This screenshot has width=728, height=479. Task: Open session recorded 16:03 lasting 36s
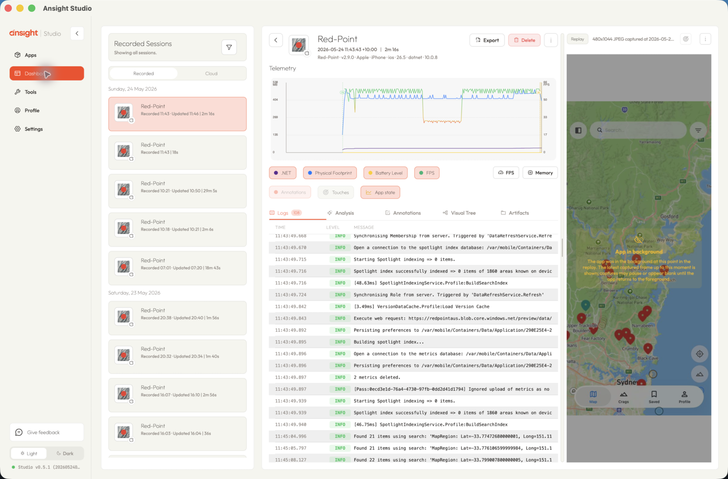pyautogui.click(x=177, y=434)
